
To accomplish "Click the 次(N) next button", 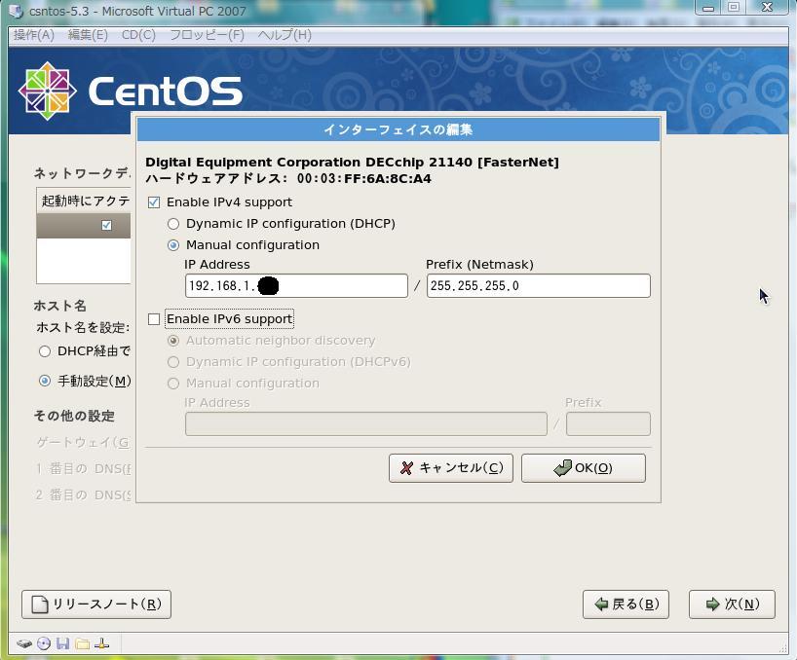I will click(x=731, y=604).
